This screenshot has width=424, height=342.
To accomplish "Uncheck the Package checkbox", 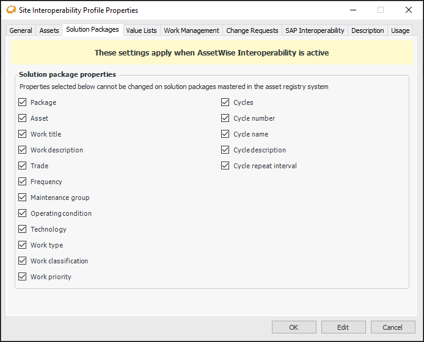I will [x=23, y=102].
